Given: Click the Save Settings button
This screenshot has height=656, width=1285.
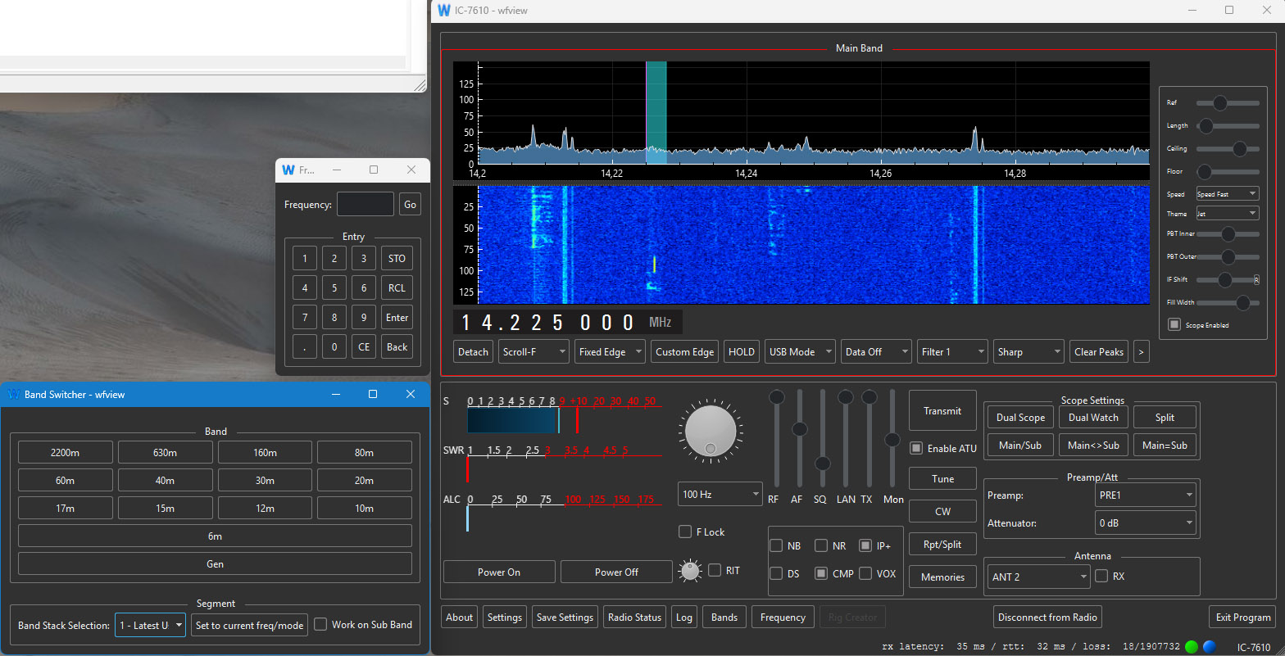Looking at the screenshot, I should click(565, 617).
